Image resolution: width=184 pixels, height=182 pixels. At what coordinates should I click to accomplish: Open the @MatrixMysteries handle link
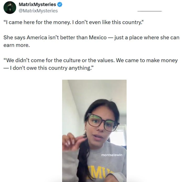click(x=38, y=11)
